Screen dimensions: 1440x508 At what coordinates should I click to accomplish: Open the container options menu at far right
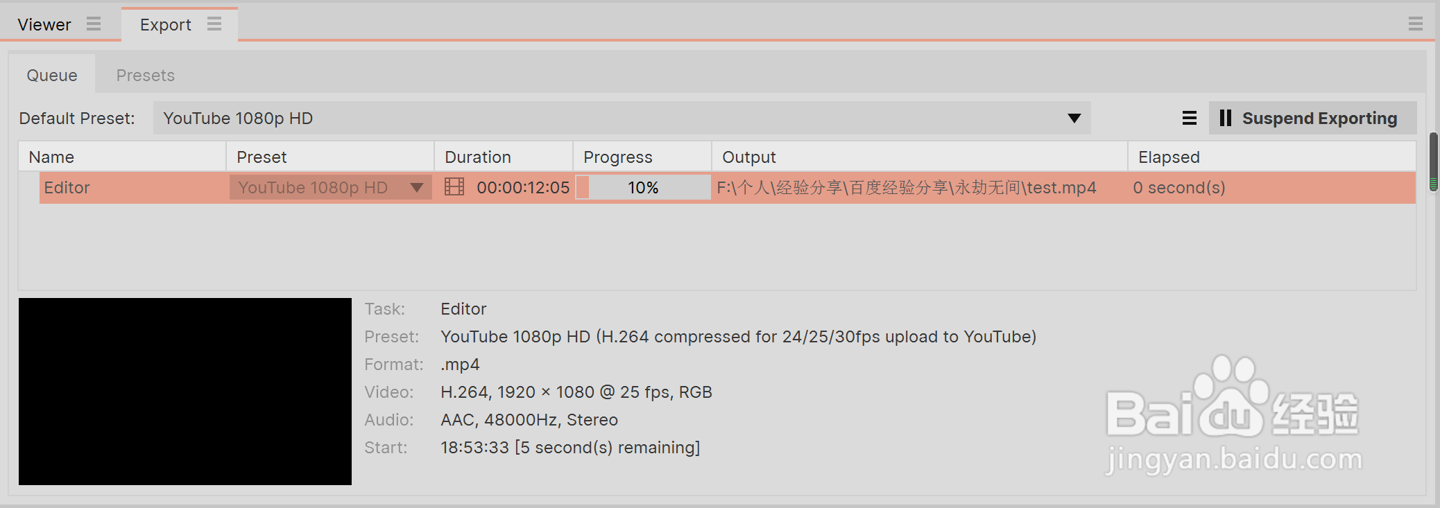point(1416,24)
